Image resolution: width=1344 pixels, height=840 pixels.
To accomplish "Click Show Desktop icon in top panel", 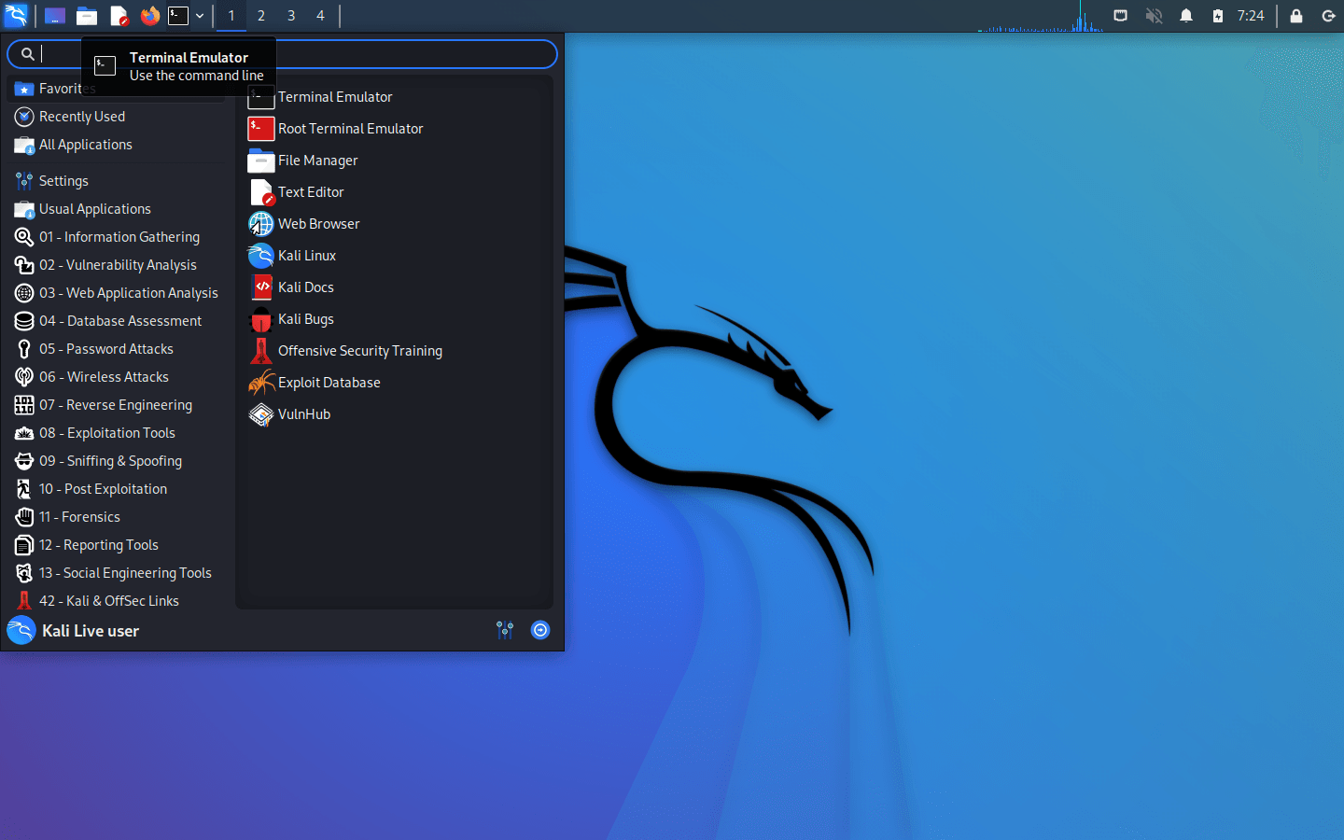I will point(55,16).
